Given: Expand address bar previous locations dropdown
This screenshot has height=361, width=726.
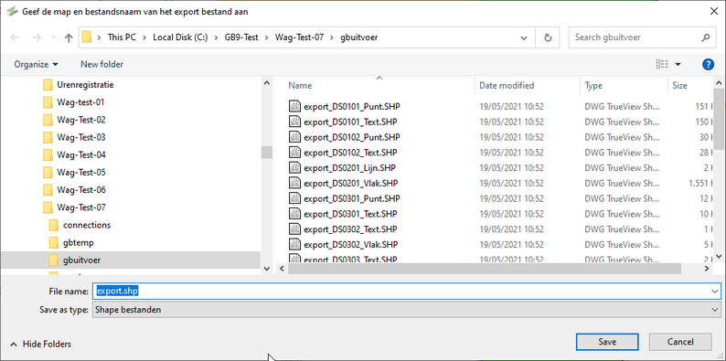Looking at the screenshot, I should [x=524, y=38].
